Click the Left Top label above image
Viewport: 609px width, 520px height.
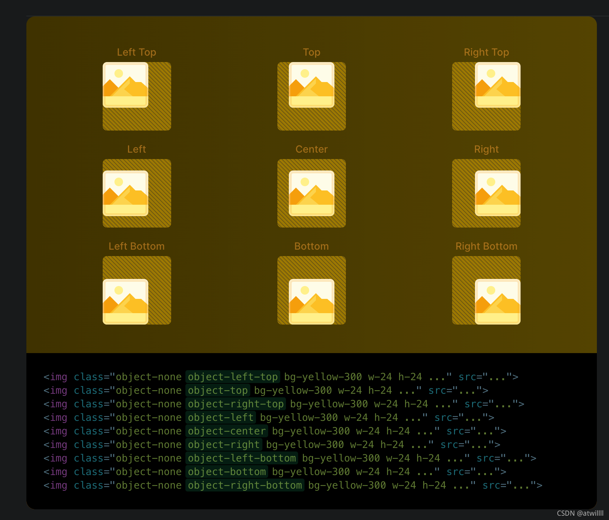point(137,52)
